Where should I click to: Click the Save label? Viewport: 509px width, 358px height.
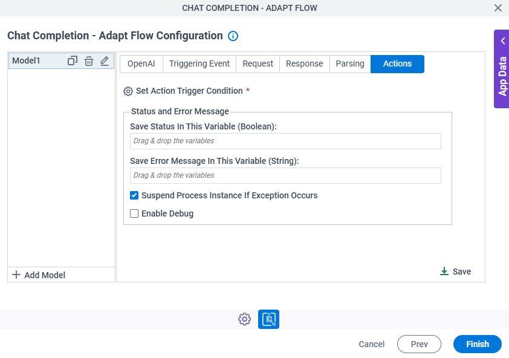462,272
